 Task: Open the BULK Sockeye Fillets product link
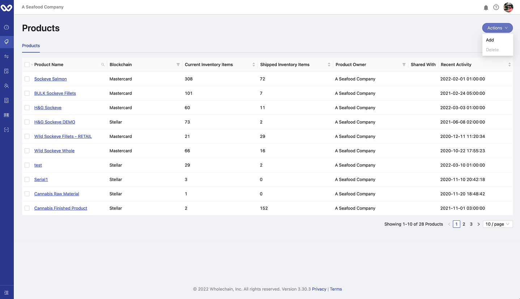coord(55,93)
